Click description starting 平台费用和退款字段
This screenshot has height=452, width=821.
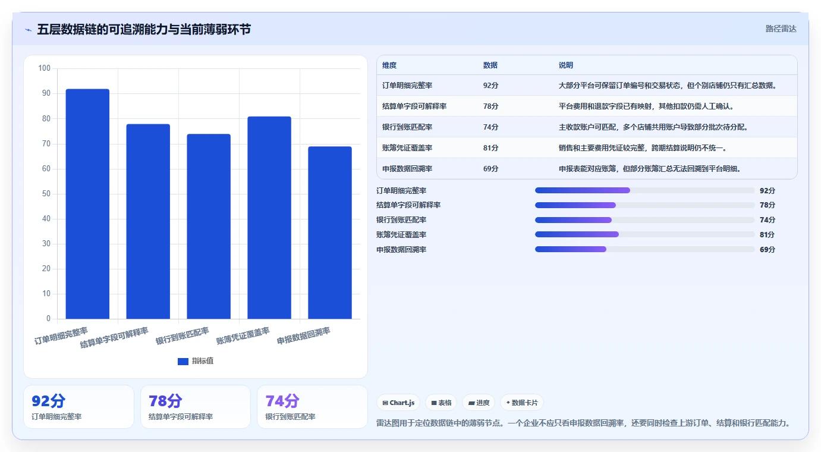(646, 106)
